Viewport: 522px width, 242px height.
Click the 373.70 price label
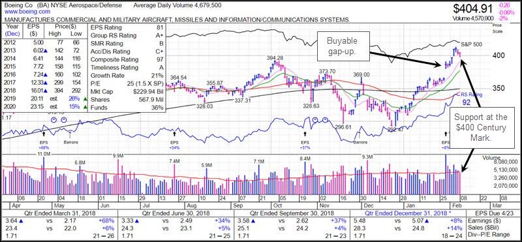coord(328,71)
